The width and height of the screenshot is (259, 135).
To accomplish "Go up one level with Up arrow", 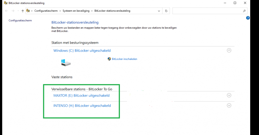I will [x=23, y=11].
